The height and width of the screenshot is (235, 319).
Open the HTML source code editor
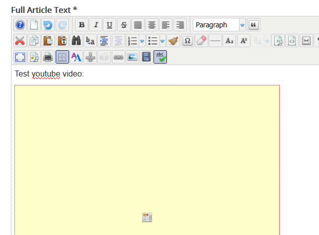[292, 41]
